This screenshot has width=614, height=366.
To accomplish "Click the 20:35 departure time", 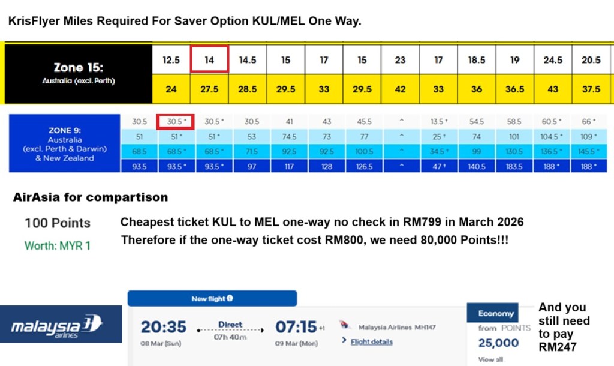I will [162, 327].
